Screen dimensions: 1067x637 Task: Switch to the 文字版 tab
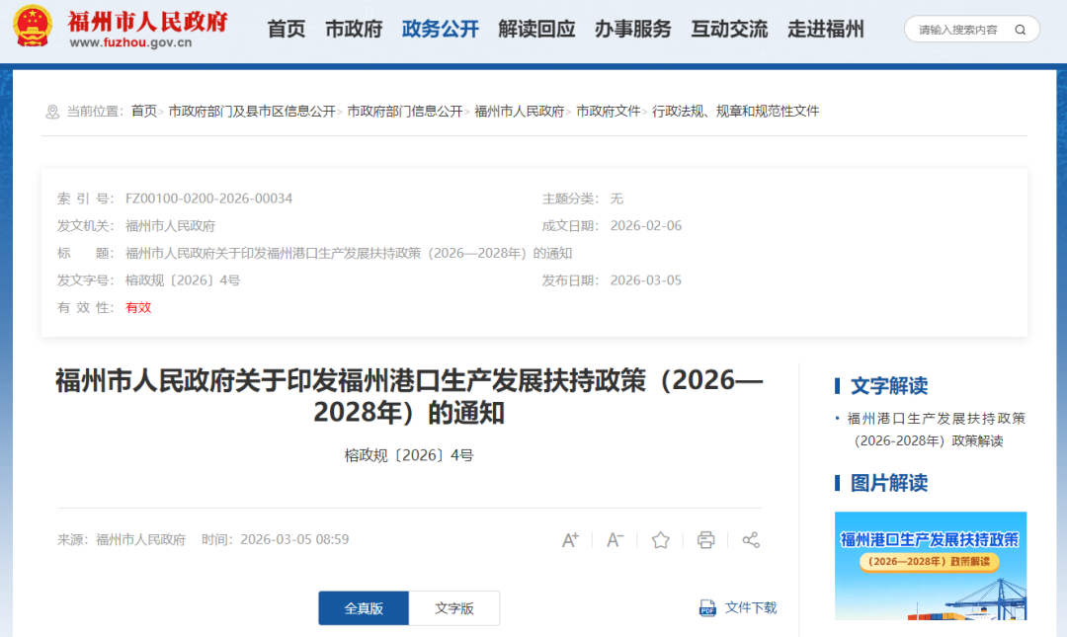tap(454, 609)
